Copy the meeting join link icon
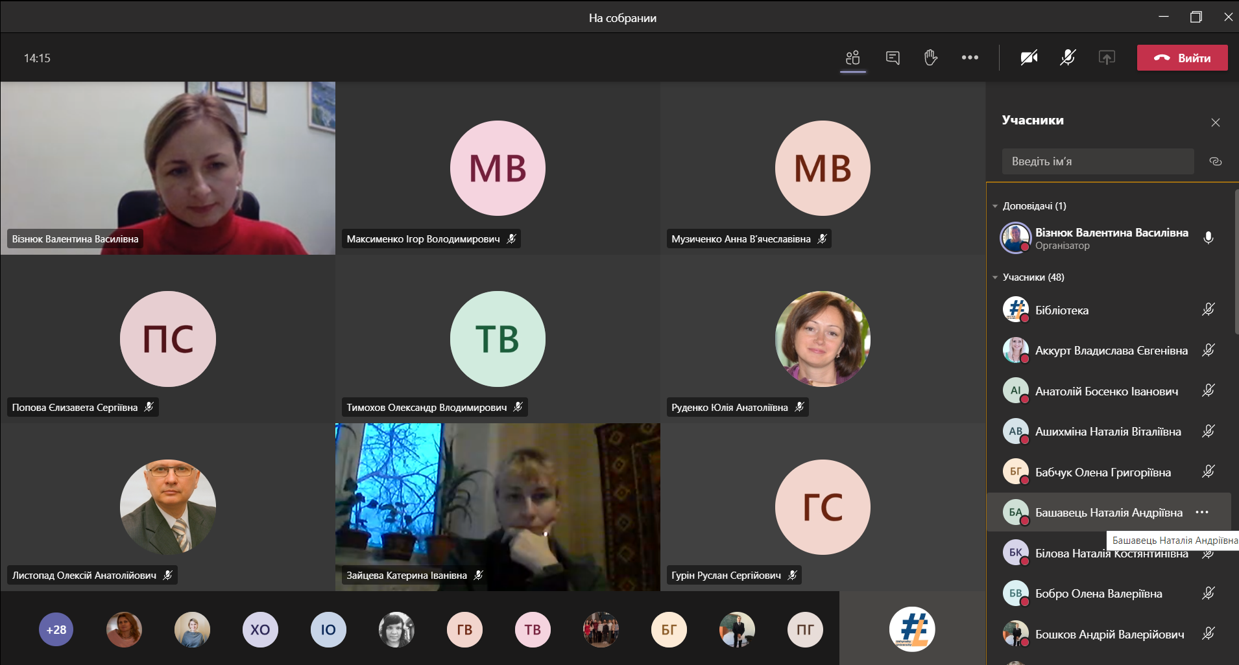Screen dimensions: 1239x665 click(1216, 161)
